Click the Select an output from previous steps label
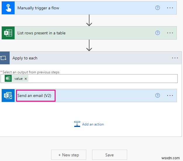This screenshot has height=161, width=183. pos(31,72)
